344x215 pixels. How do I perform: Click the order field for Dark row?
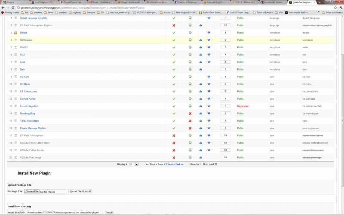(x=225, y=69)
